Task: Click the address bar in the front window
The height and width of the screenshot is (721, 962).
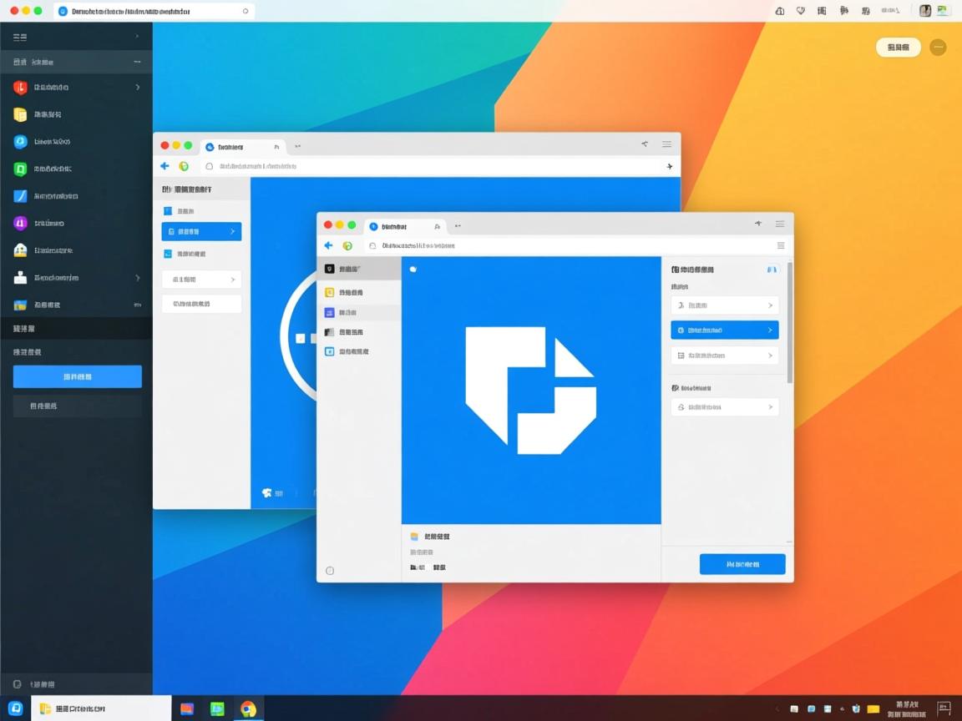Action: click(568, 245)
